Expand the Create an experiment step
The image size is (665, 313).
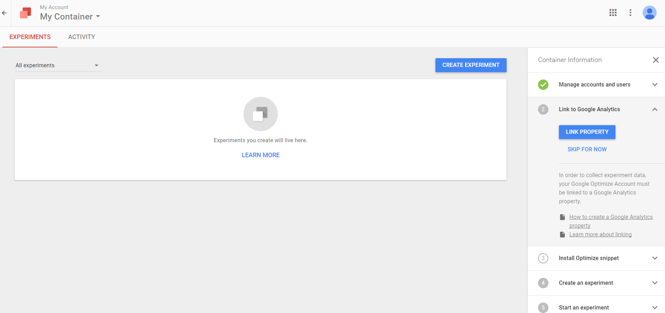pyautogui.click(x=655, y=283)
